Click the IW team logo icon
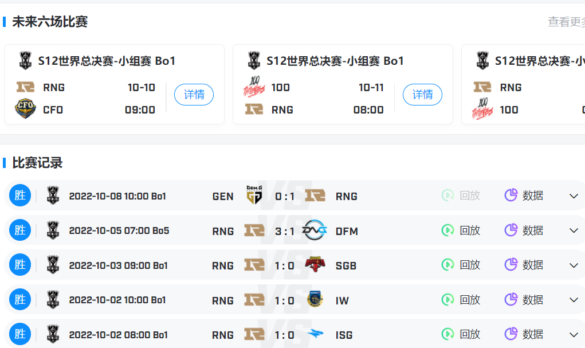 coord(315,300)
